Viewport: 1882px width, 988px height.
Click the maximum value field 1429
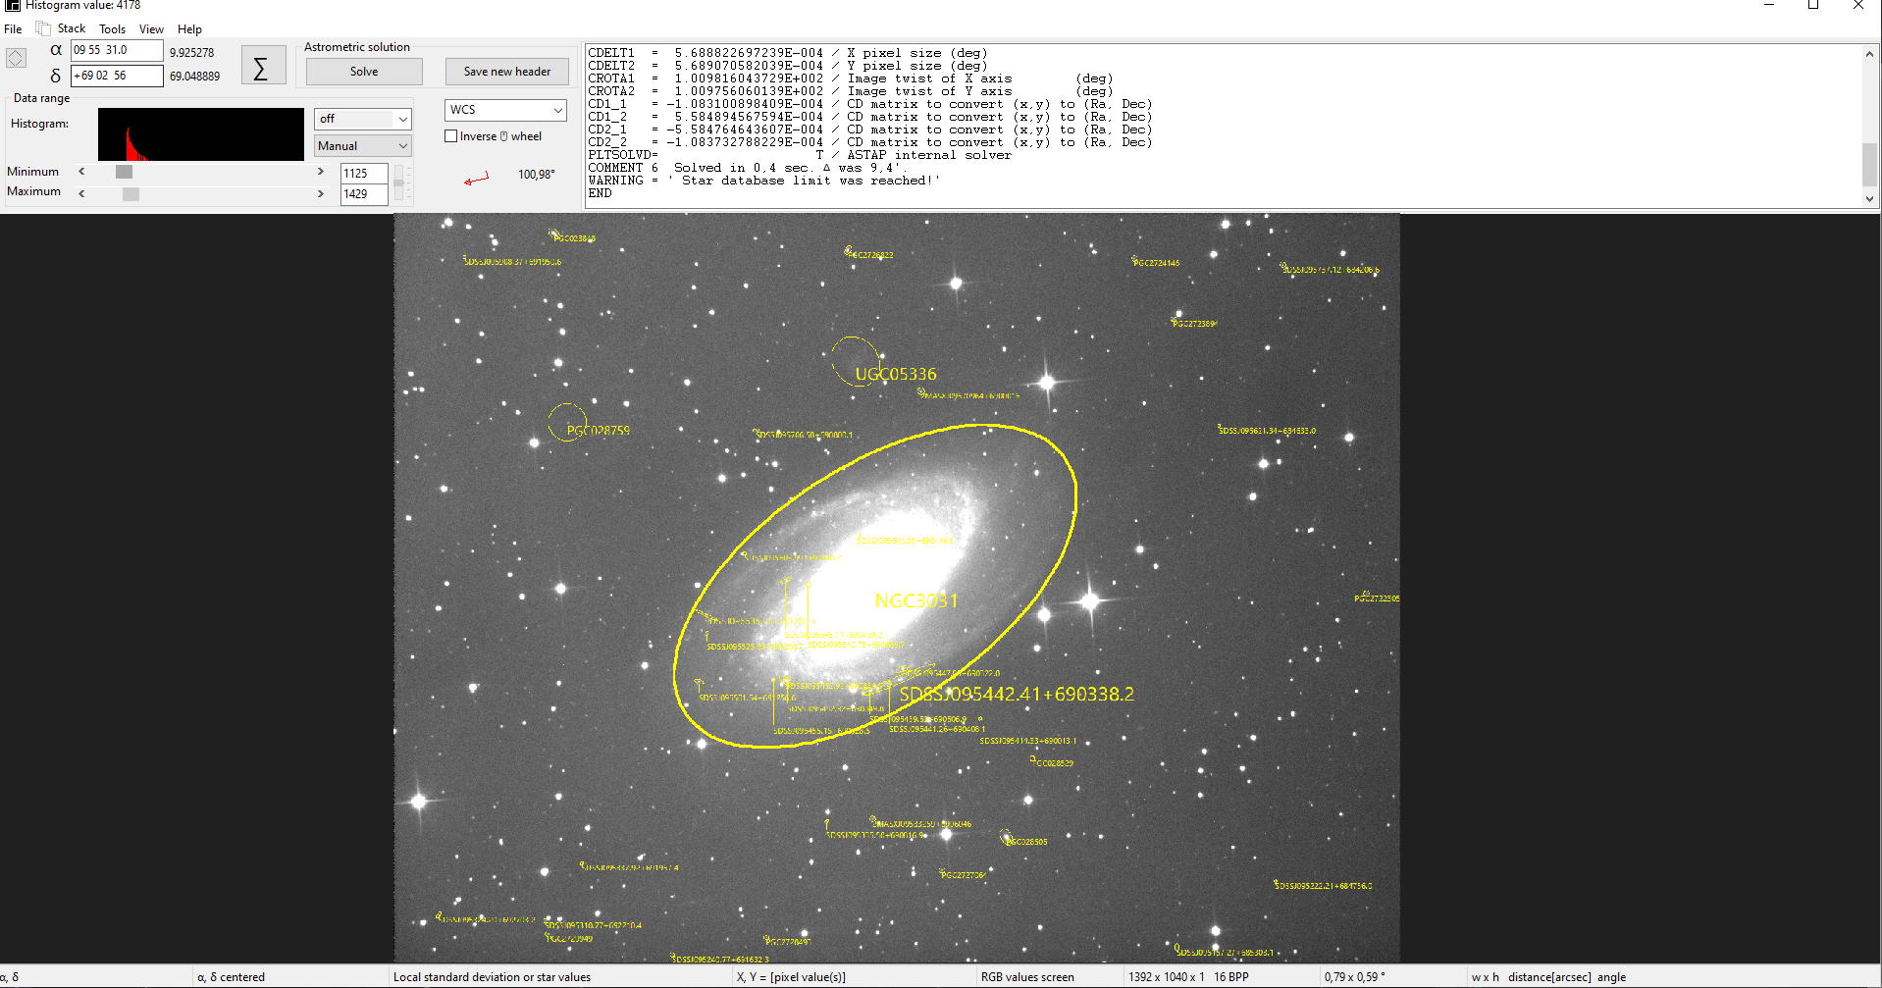pyautogui.click(x=364, y=194)
